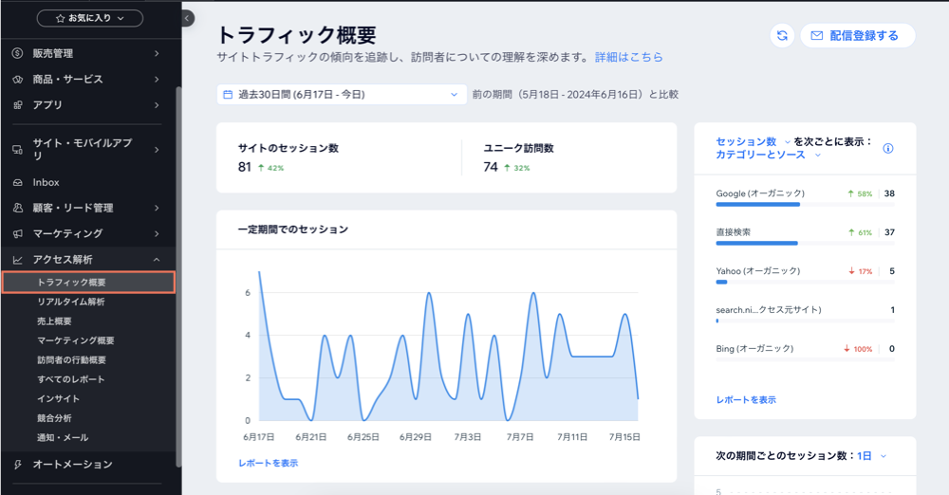Open the 過去30日間 date range dropdown
Image resolution: width=949 pixels, height=495 pixels.
click(342, 95)
